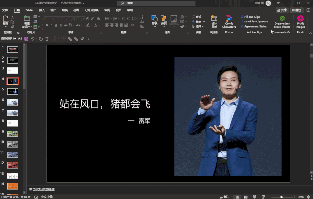313x199 pixels.
Task: Open slide Layout dropdown
Action: click(x=37, y=17)
